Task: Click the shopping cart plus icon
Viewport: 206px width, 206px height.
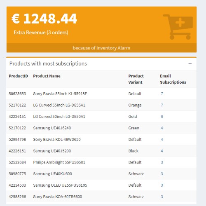Action: coord(178,27)
